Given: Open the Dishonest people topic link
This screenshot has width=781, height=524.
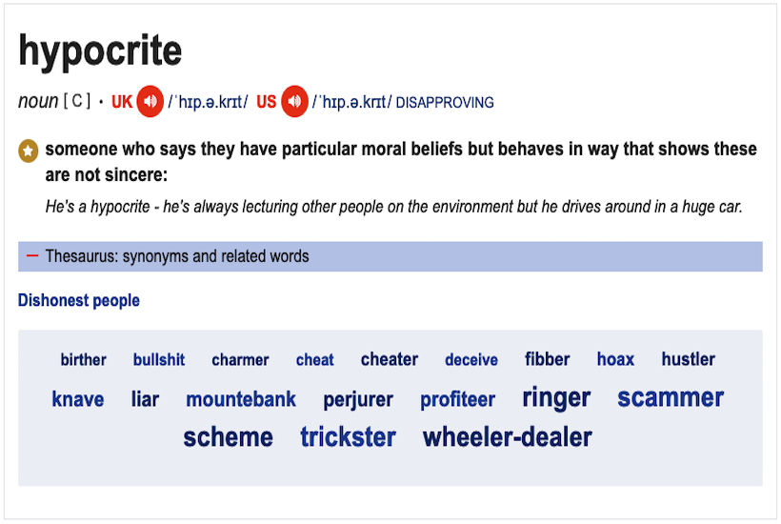Looking at the screenshot, I should click(79, 300).
